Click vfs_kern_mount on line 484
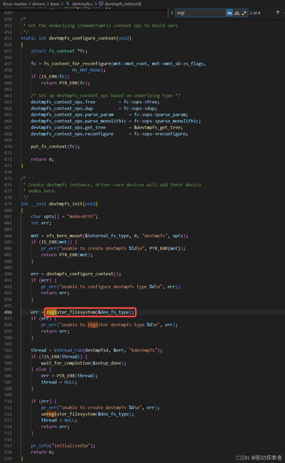285x463 pixels. point(64,236)
